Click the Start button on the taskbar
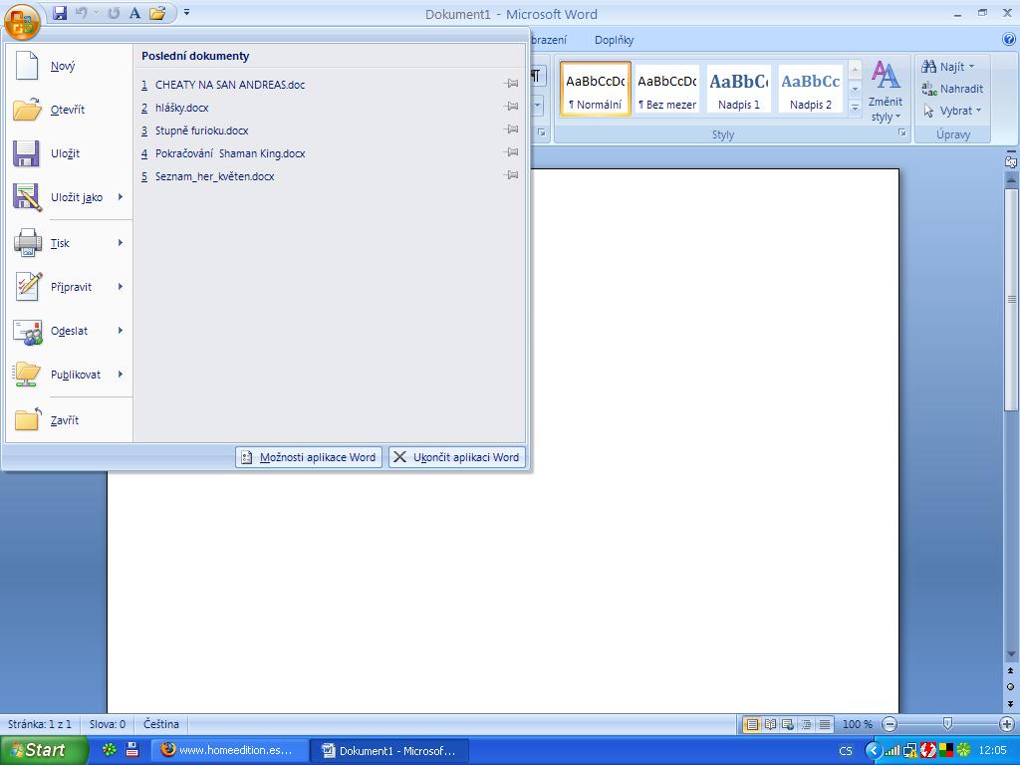1020x765 pixels. click(43, 750)
